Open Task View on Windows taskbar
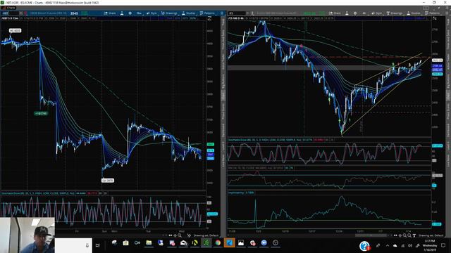 [x=97, y=245]
